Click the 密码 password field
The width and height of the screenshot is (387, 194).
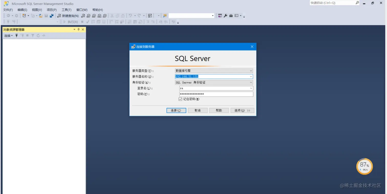[216, 94]
